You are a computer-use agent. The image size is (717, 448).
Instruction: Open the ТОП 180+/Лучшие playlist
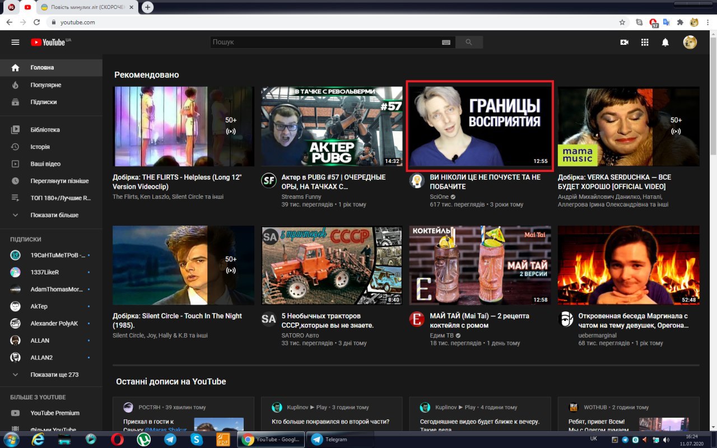pos(51,198)
